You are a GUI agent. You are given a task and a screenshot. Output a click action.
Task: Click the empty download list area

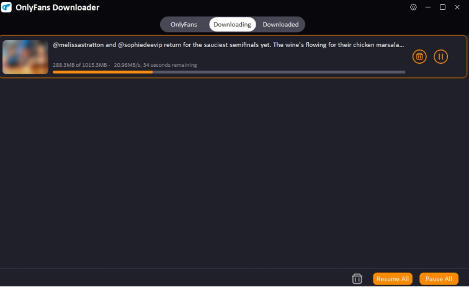(233, 173)
